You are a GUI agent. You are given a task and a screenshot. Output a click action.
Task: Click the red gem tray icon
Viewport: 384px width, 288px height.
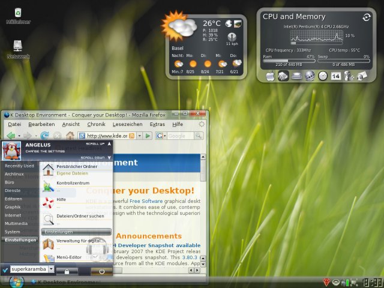pyautogui.click(x=326, y=282)
